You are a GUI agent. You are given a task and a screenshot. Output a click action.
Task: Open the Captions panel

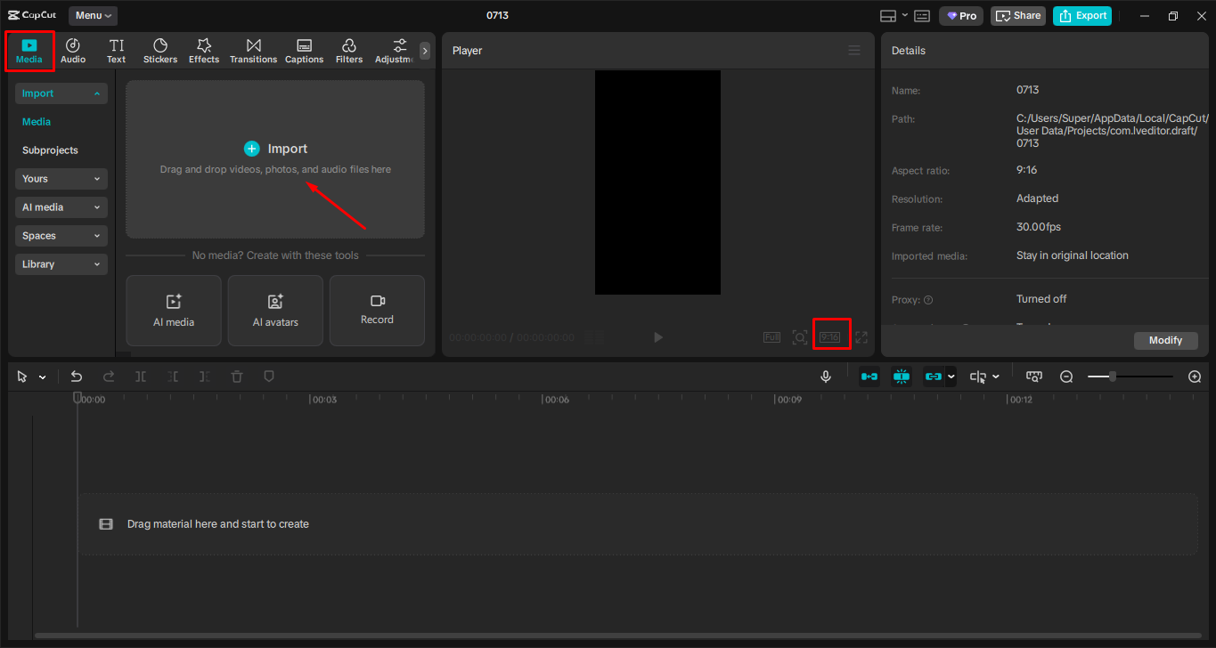[304, 50]
